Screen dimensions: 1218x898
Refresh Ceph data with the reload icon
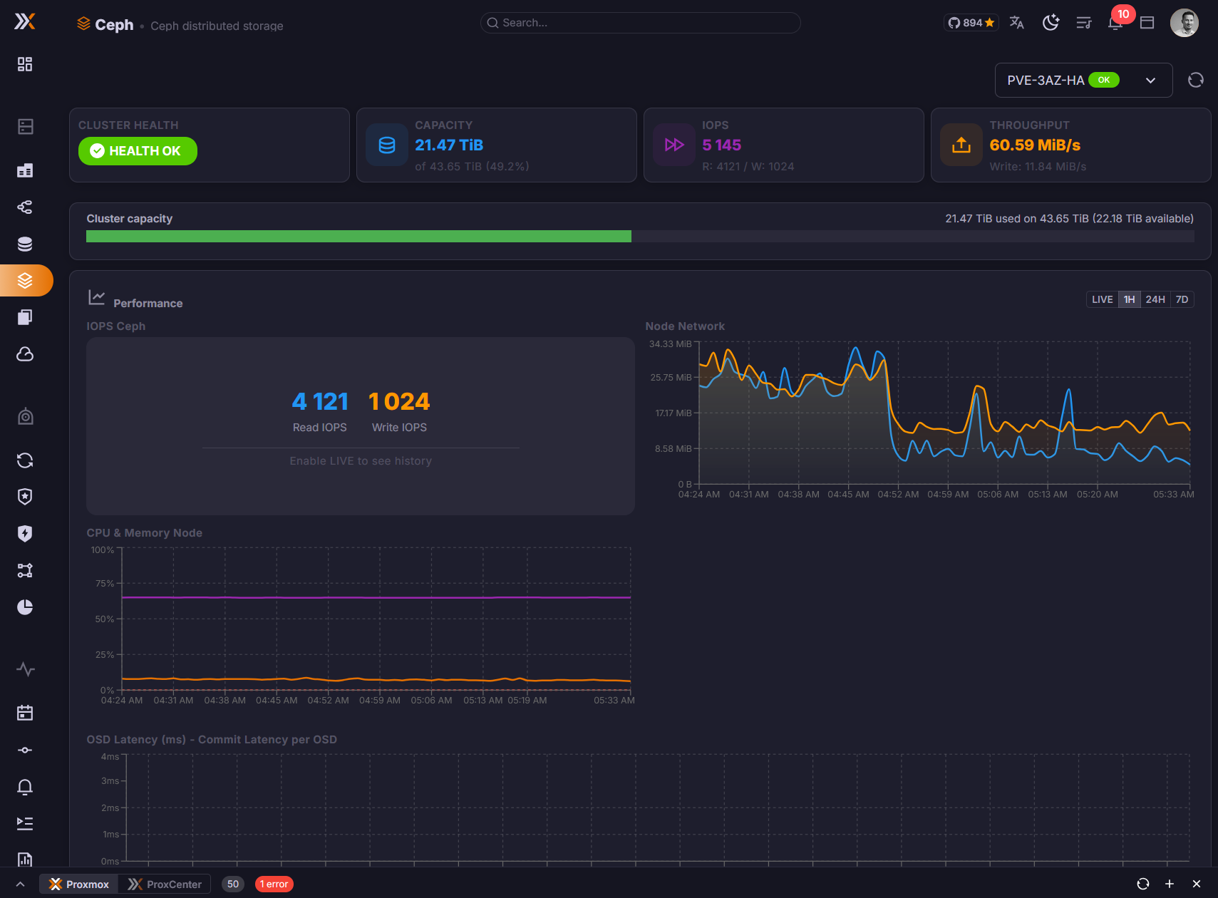[1196, 80]
